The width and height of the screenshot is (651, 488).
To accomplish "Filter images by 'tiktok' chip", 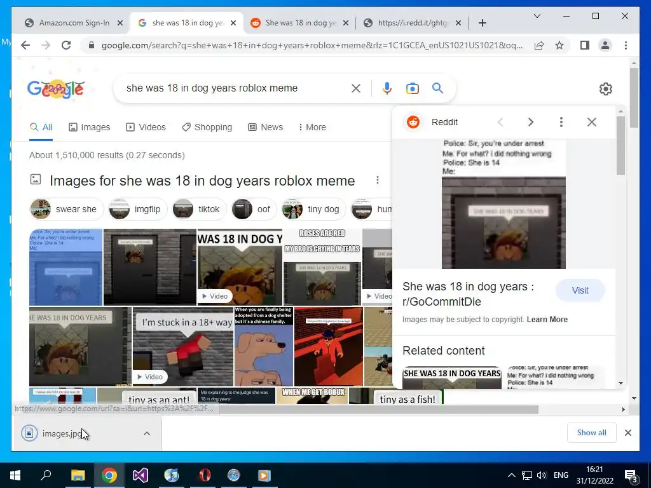I will pos(198,209).
